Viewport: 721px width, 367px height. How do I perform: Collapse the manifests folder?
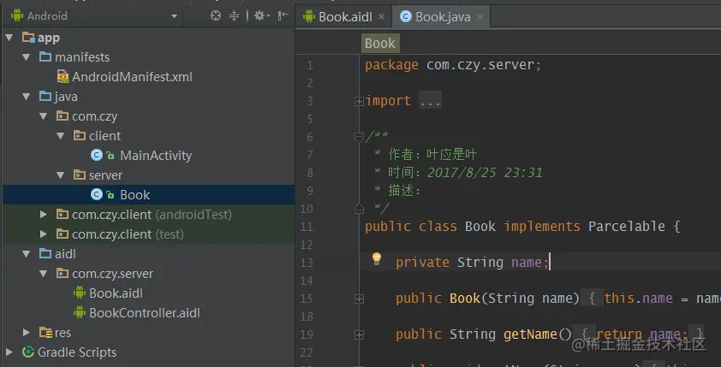[27, 57]
